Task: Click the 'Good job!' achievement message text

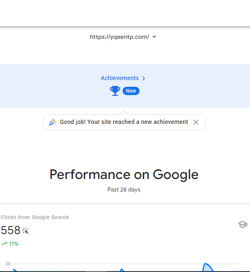Action: [x=124, y=122]
